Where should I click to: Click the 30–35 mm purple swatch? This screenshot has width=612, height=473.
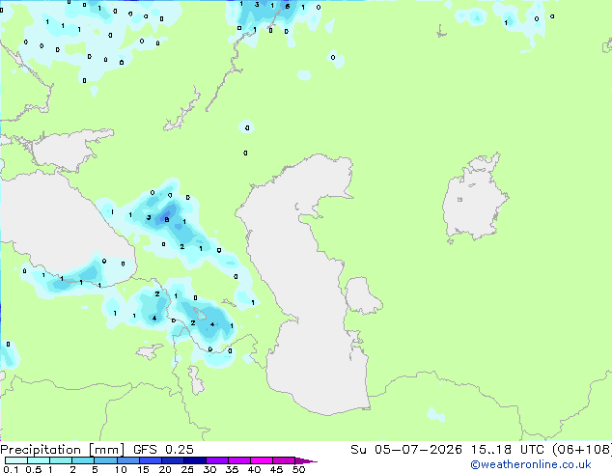pyautogui.click(x=216, y=460)
